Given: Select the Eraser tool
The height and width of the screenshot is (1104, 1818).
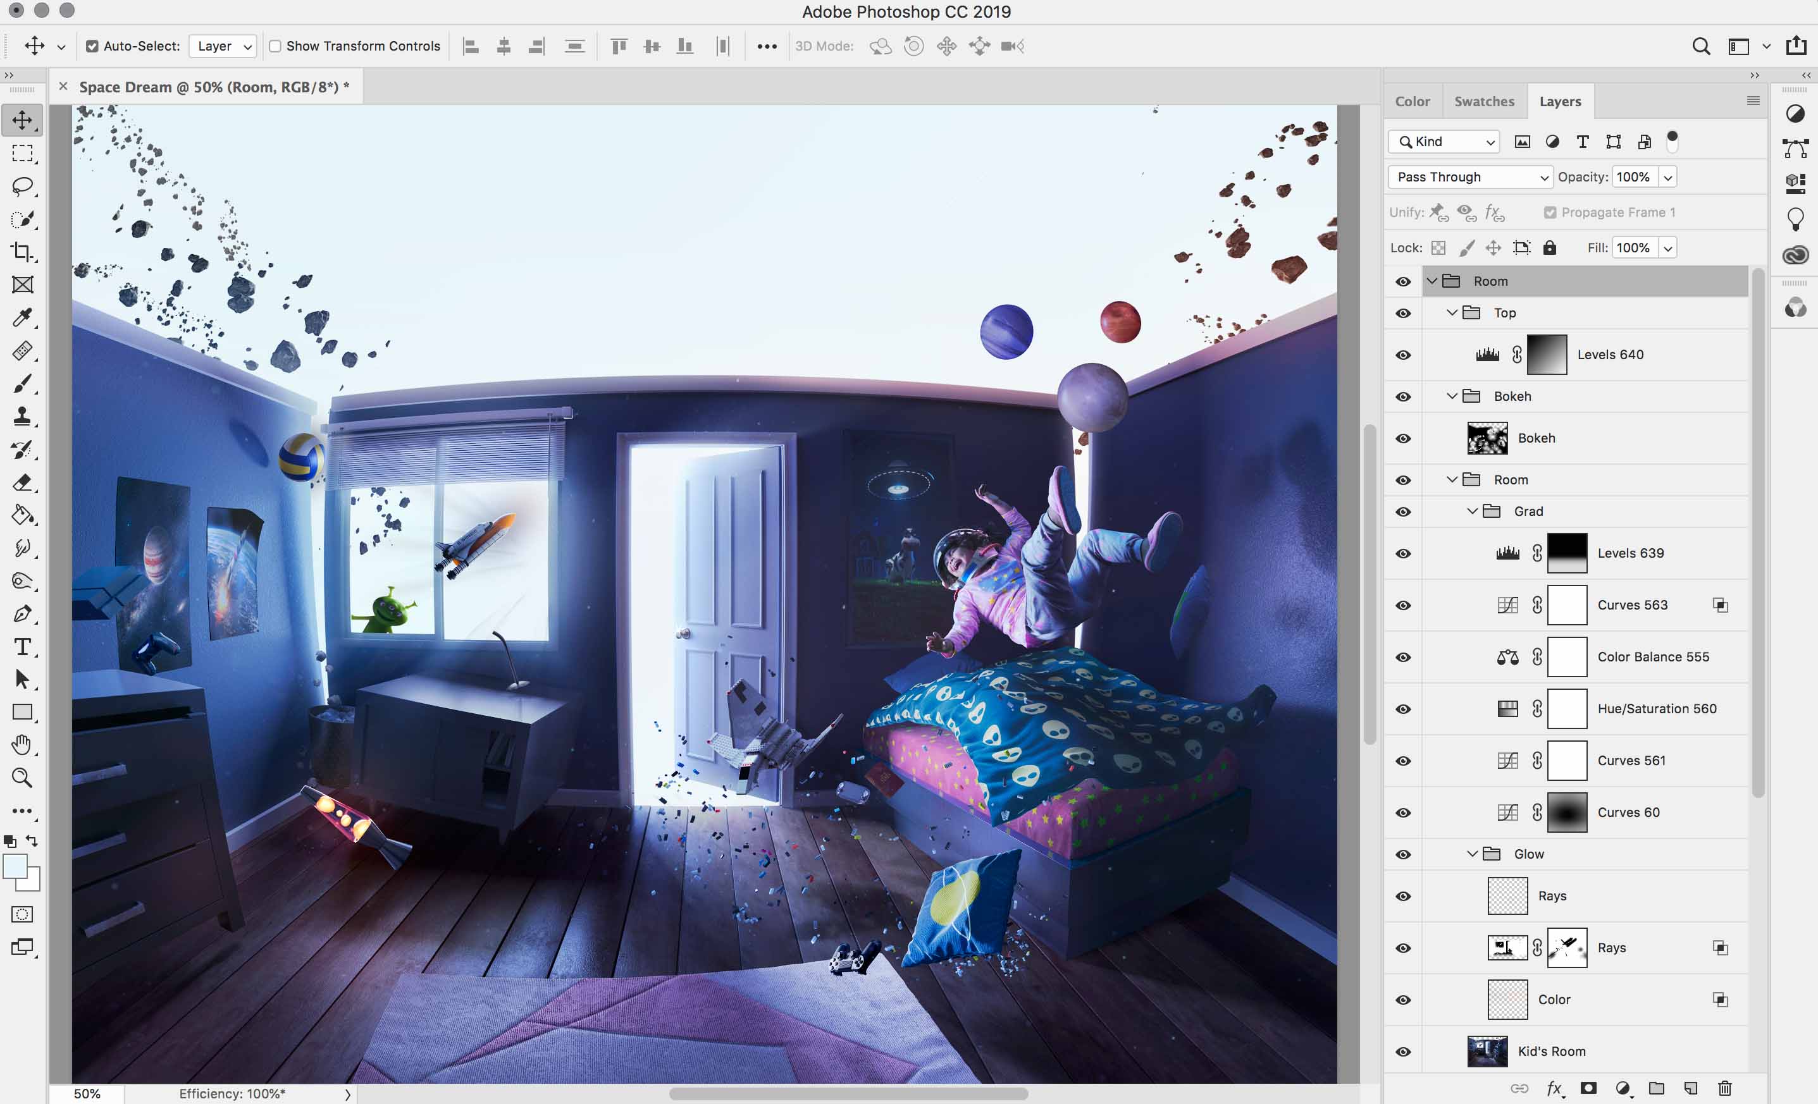Looking at the screenshot, I should click(23, 481).
